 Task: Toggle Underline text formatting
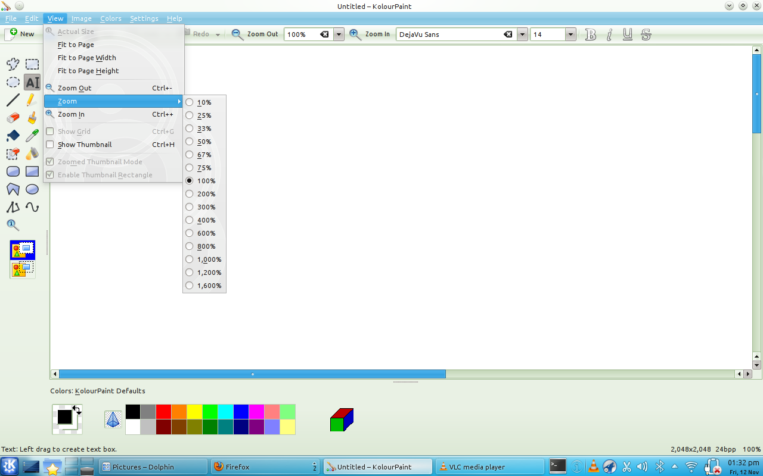point(628,35)
